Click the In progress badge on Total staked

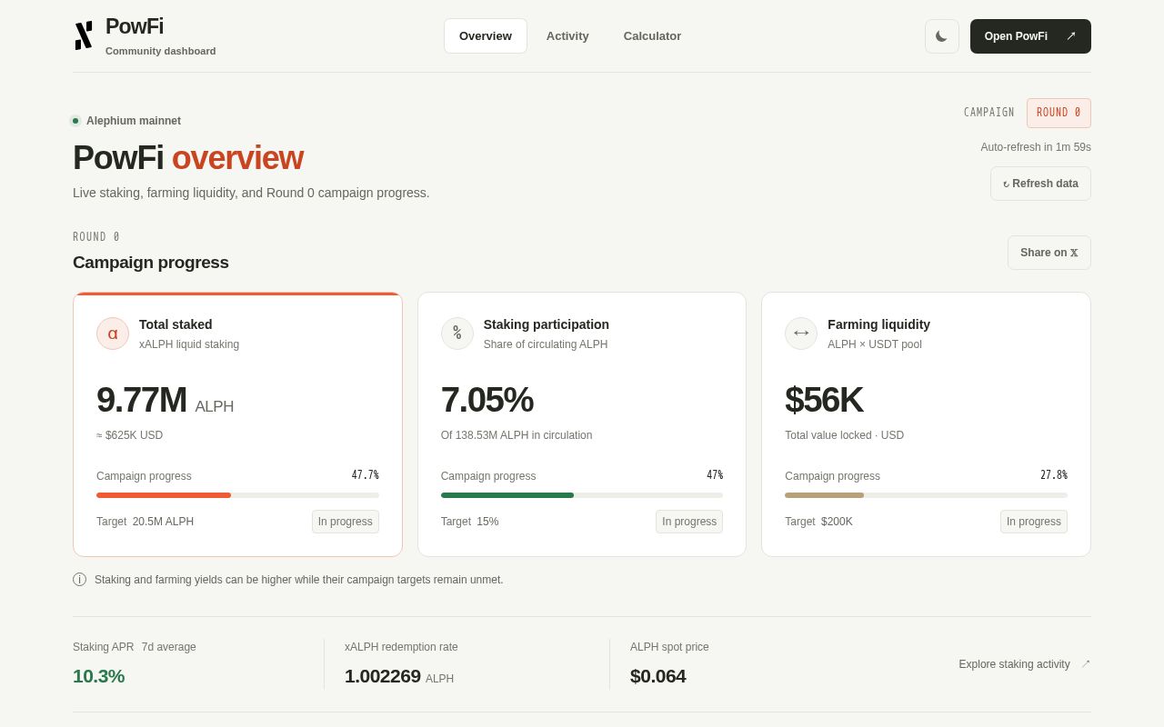click(346, 522)
